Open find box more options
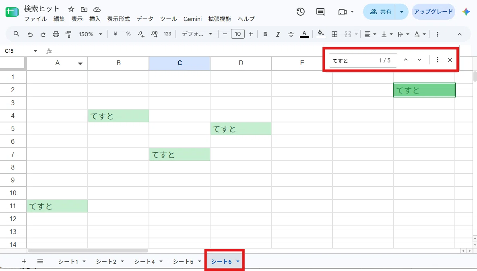This screenshot has width=477, height=271. (x=438, y=60)
